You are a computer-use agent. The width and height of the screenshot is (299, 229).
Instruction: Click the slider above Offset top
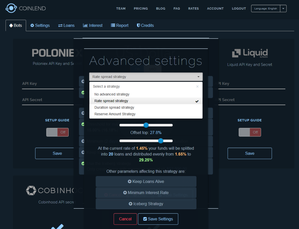point(146,125)
